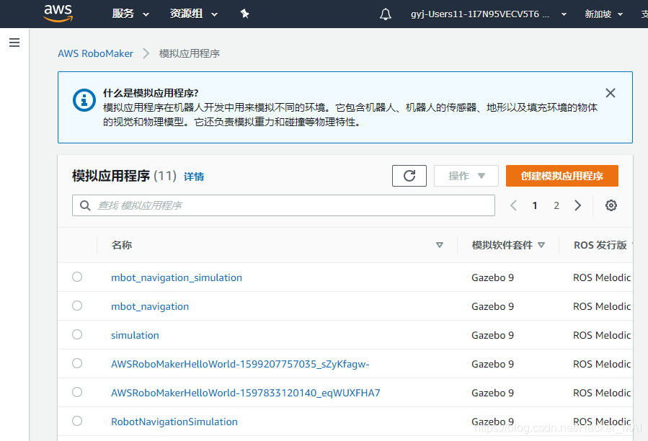Click Gazebo 9 in mbot_navigation_simulation row
648x441 pixels.
[492, 277]
